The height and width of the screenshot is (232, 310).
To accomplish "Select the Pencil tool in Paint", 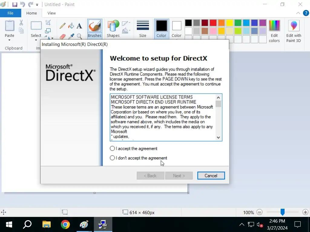I will (x=62, y=26).
